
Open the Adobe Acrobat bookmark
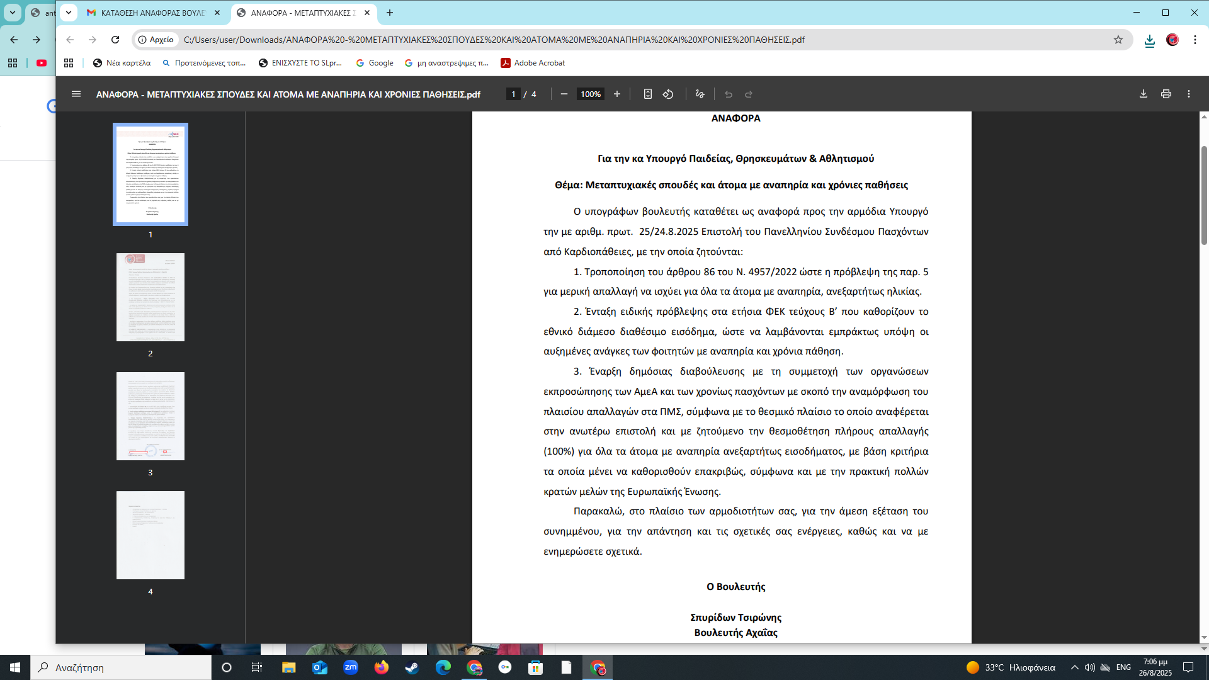tap(533, 63)
